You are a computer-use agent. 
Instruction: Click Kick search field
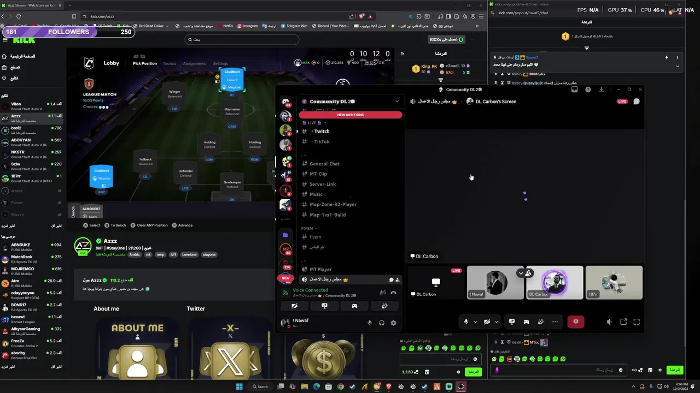click(x=241, y=39)
